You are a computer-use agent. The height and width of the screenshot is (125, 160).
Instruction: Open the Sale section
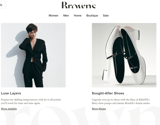(106, 16)
